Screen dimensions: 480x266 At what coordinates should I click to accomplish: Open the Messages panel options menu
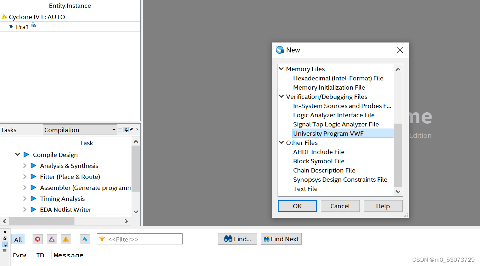[x=5, y=250]
